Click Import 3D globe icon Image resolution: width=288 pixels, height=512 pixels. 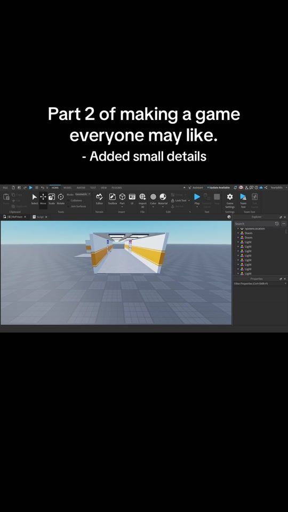[142, 197]
